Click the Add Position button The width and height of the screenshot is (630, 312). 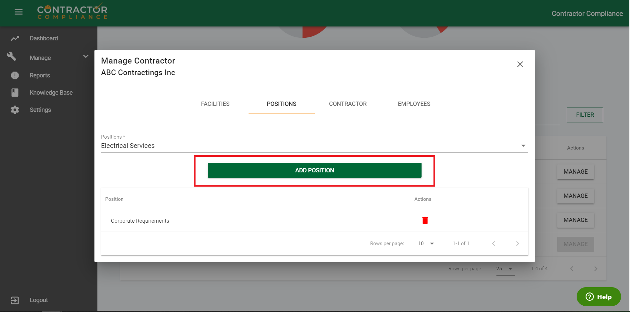coord(315,170)
